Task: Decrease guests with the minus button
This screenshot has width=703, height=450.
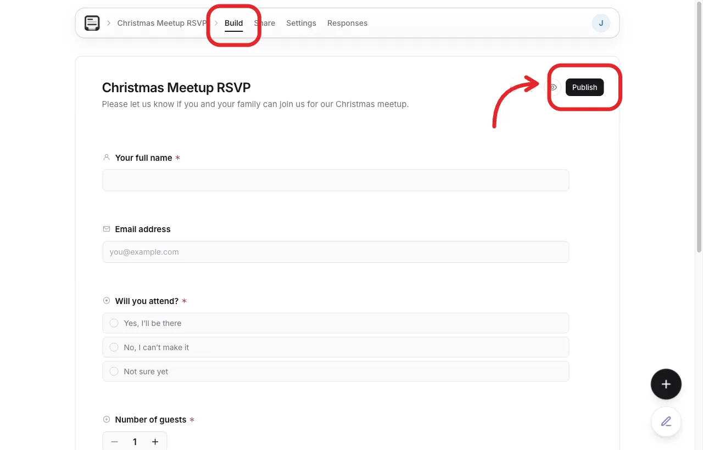Action: tap(114, 442)
